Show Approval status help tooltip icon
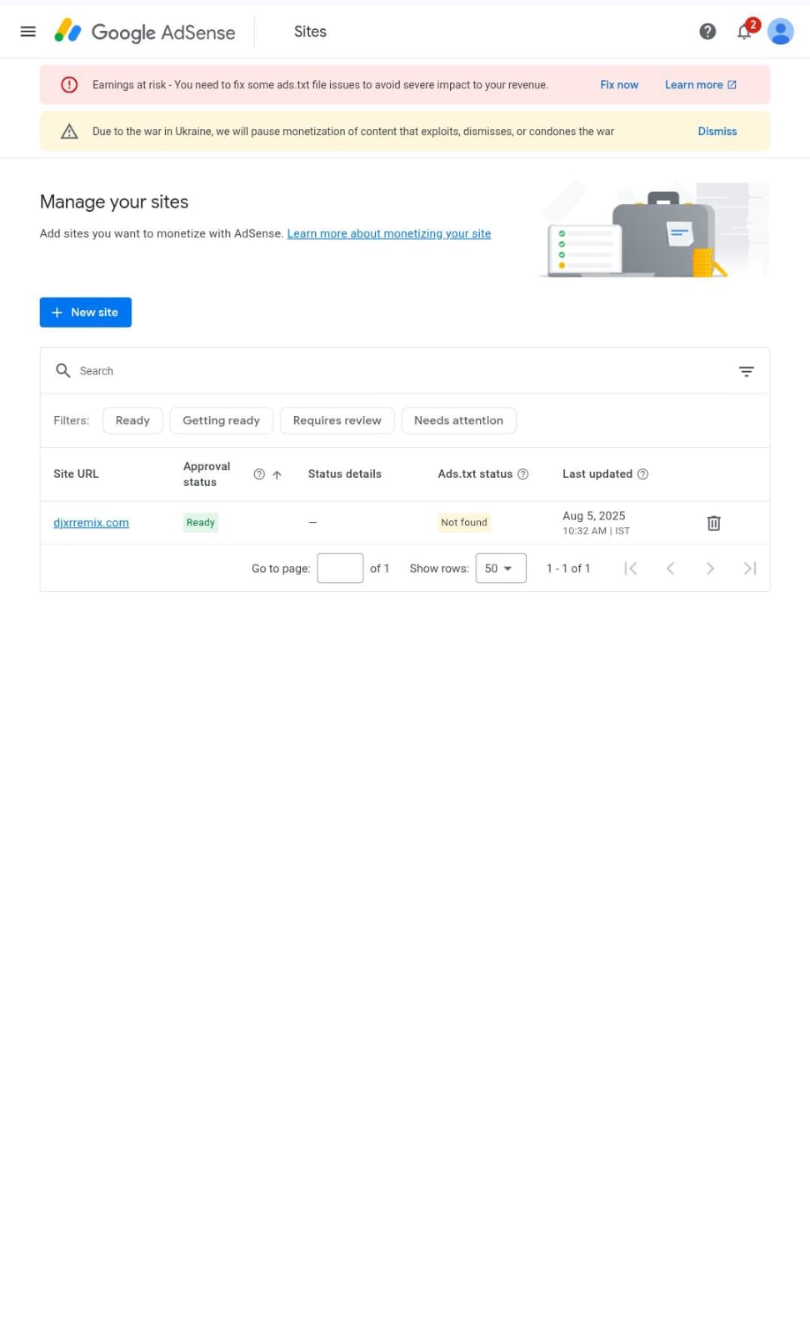The width and height of the screenshot is (810, 1334). click(x=259, y=474)
